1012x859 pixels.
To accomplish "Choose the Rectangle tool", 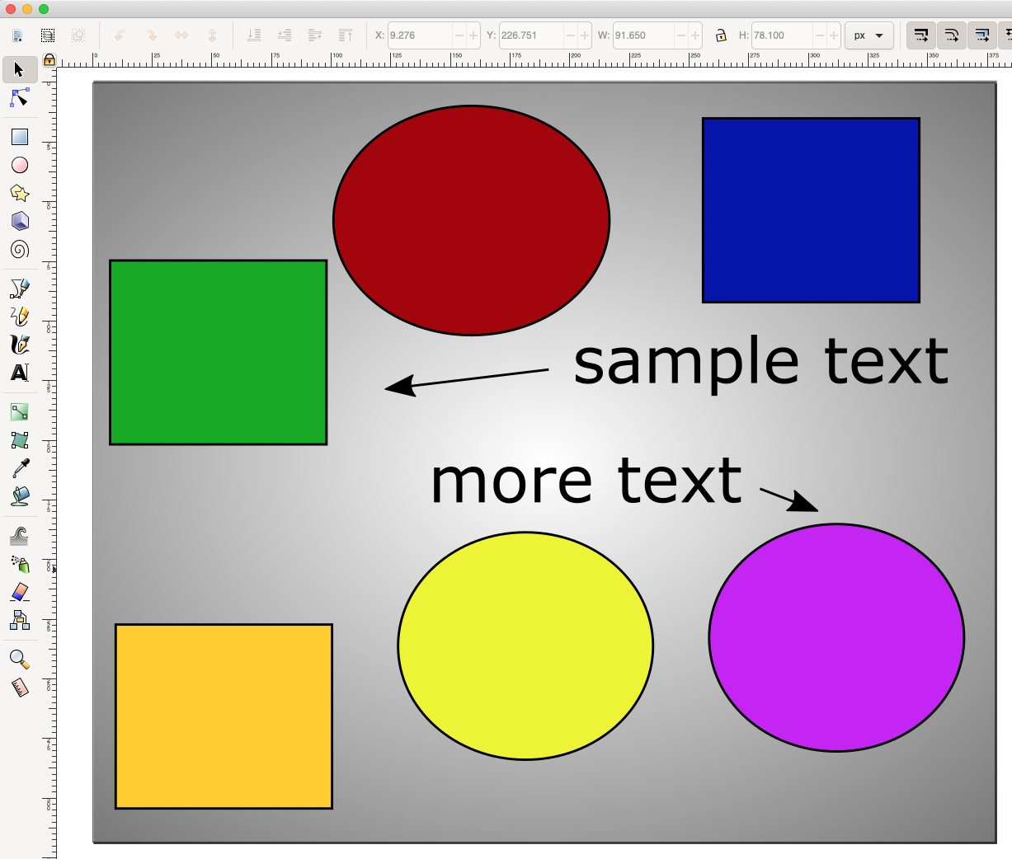I will [x=20, y=137].
